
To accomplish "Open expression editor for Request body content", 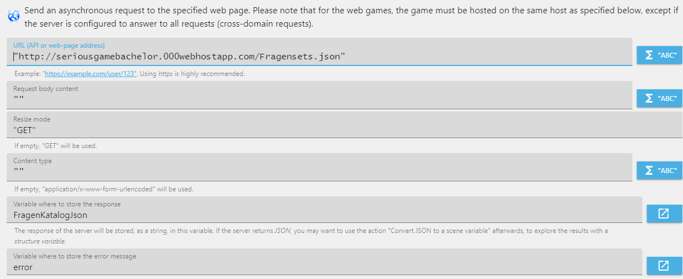I will (659, 98).
